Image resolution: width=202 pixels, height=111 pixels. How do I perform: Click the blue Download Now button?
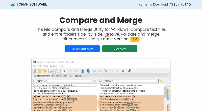[x=82, y=49]
